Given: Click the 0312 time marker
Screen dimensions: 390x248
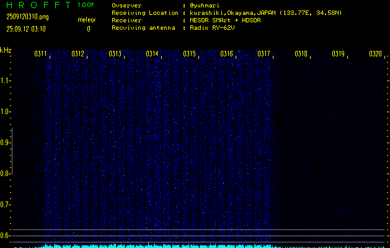Looking at the screenshot, I should (x=78, y=54).
